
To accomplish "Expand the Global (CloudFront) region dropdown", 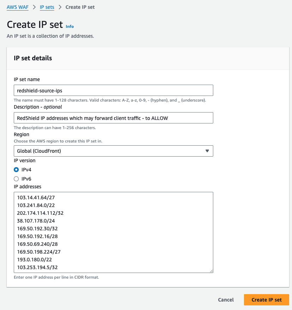I will [113, 151].
